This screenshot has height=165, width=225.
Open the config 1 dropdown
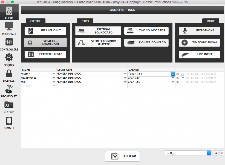coord(209,153)
